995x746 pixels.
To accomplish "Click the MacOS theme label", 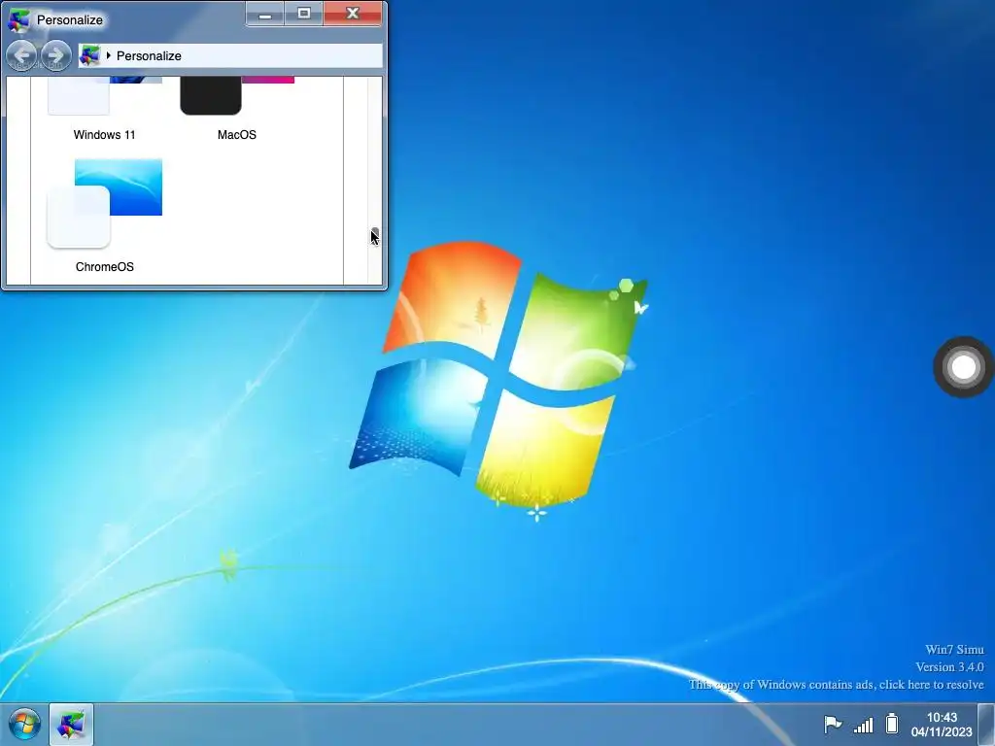I will pos(237,134).
